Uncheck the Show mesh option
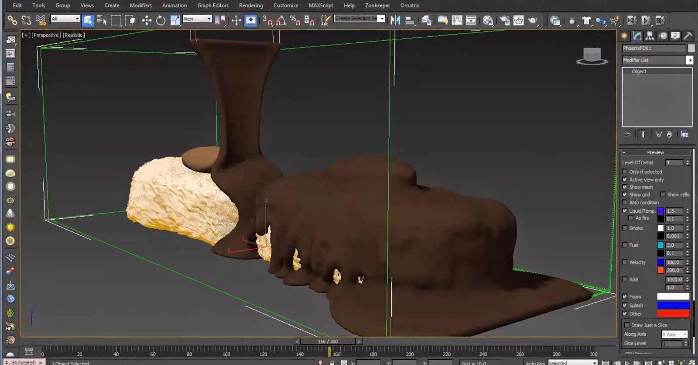Image resolution: width=698 pixels, height=365 pixels. tap(625, 187)
